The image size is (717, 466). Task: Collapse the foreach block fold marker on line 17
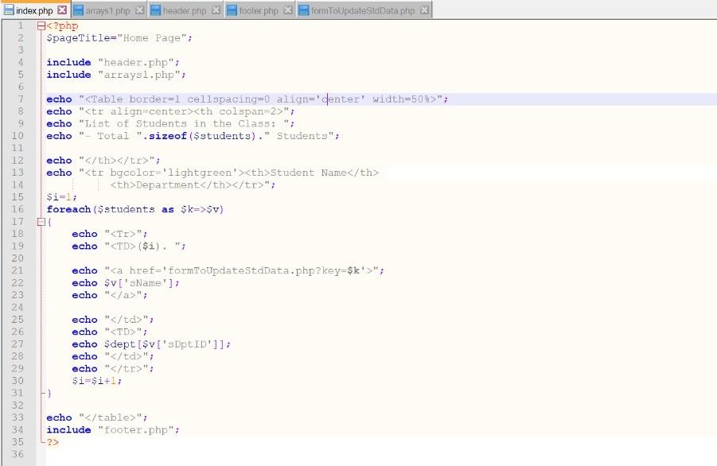pyautogui.click(x=41, y=222)
